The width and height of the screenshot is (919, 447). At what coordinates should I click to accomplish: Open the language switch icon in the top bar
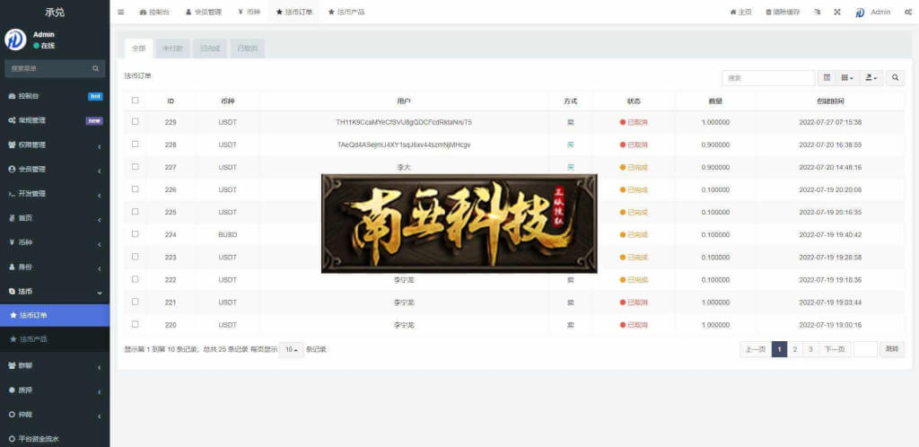pyautogui.click(x=817, y=12)
